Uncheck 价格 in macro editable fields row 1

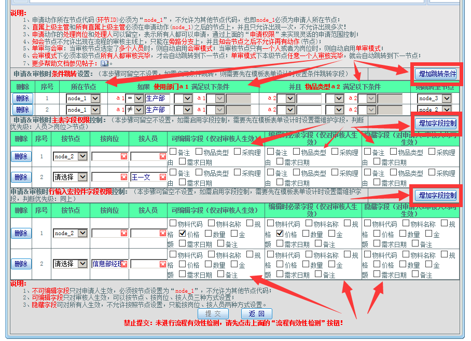183,234
